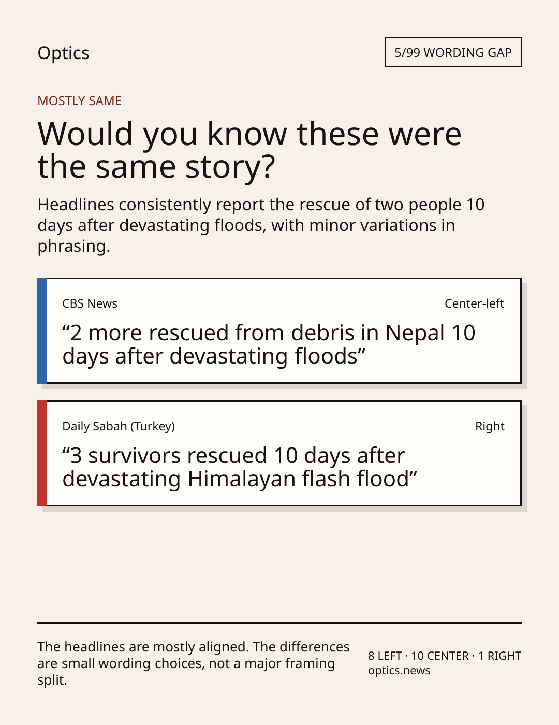
Task: Click the footer text about aligned headlines
Action: click(x=194, y=663)
